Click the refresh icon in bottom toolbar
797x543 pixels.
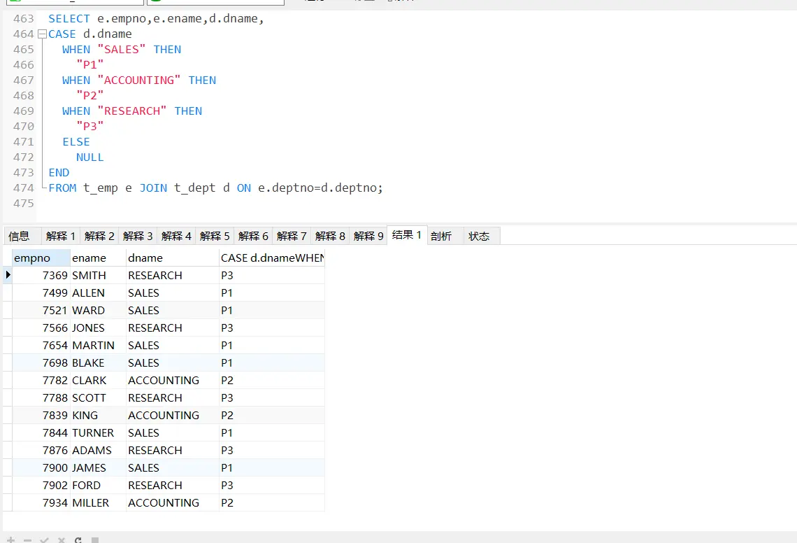pos(78,540)
